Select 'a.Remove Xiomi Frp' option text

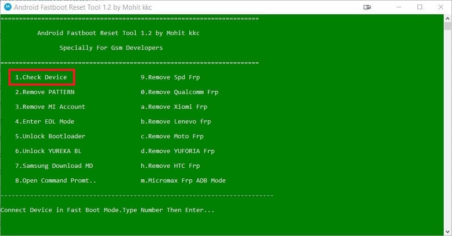point(174,107)
